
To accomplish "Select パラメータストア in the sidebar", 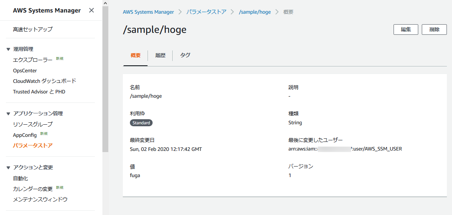I will click(33, 145).
